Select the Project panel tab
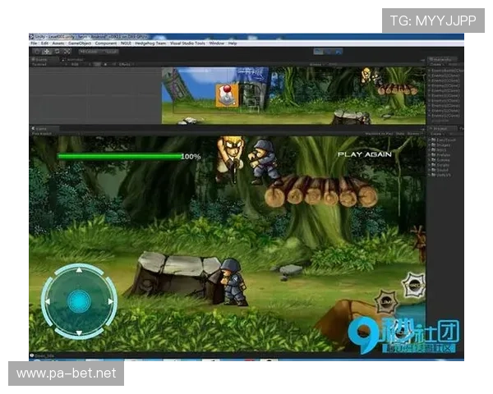The image size is (493, 394). (441, 129)
